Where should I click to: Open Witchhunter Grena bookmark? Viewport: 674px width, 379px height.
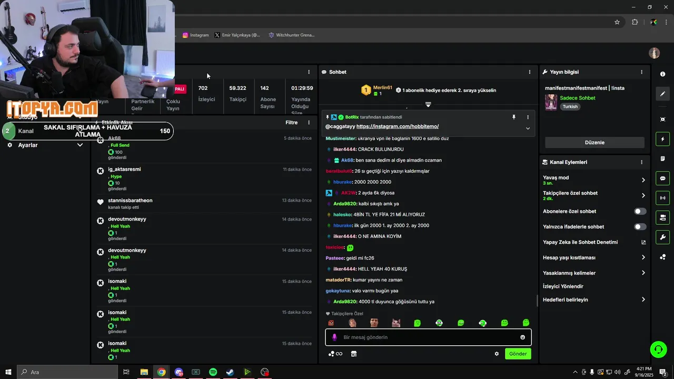pos(291,35)
